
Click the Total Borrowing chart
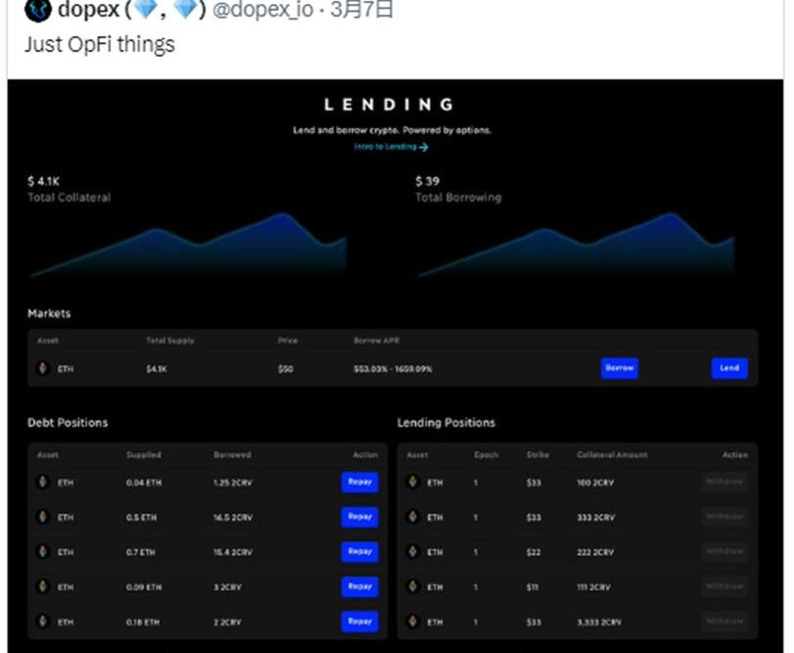click(x=576, y=245)
